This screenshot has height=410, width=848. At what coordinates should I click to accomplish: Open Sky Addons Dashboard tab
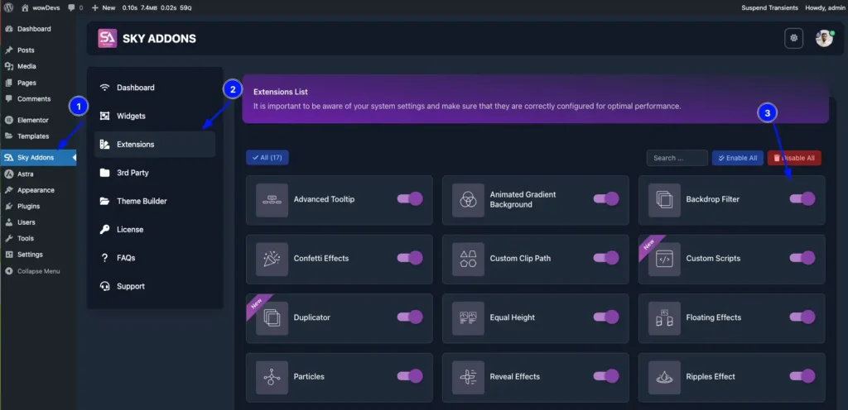pyautogui.click(x=155, y=88)
